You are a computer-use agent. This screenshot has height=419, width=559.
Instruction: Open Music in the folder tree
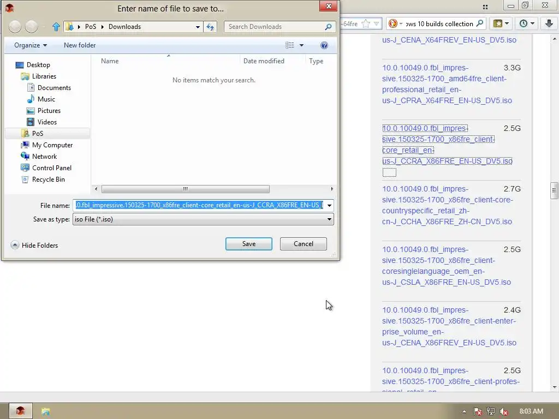(x=41, y=99)
